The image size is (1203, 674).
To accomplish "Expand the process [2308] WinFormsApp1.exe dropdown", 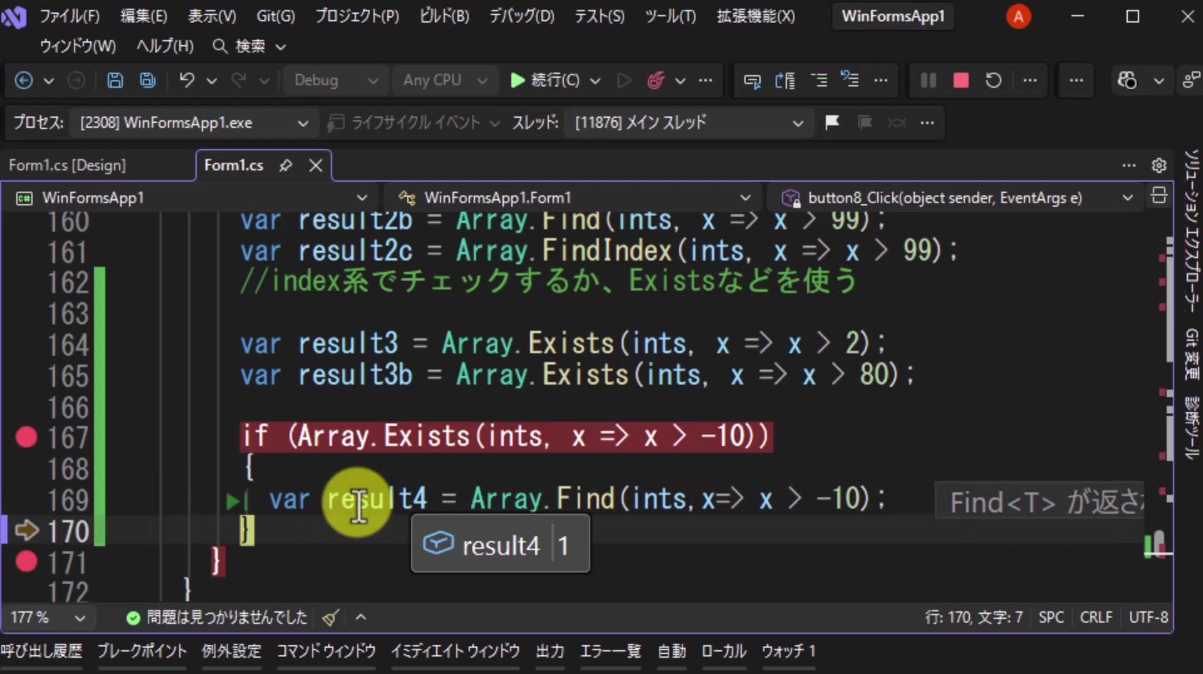I will coord(194,122).
